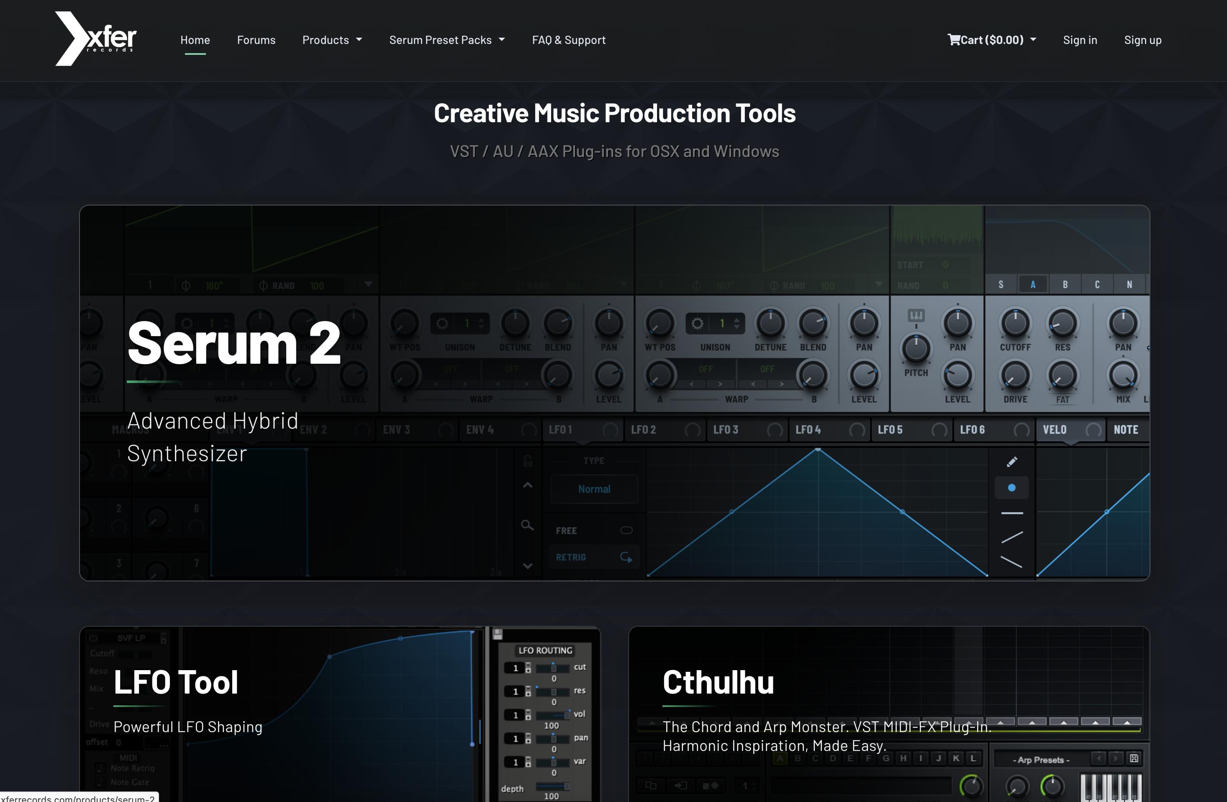Screen dimensions: 1227x802
Task: Expand the Products dropdown menu
Action: coord(332,40)
